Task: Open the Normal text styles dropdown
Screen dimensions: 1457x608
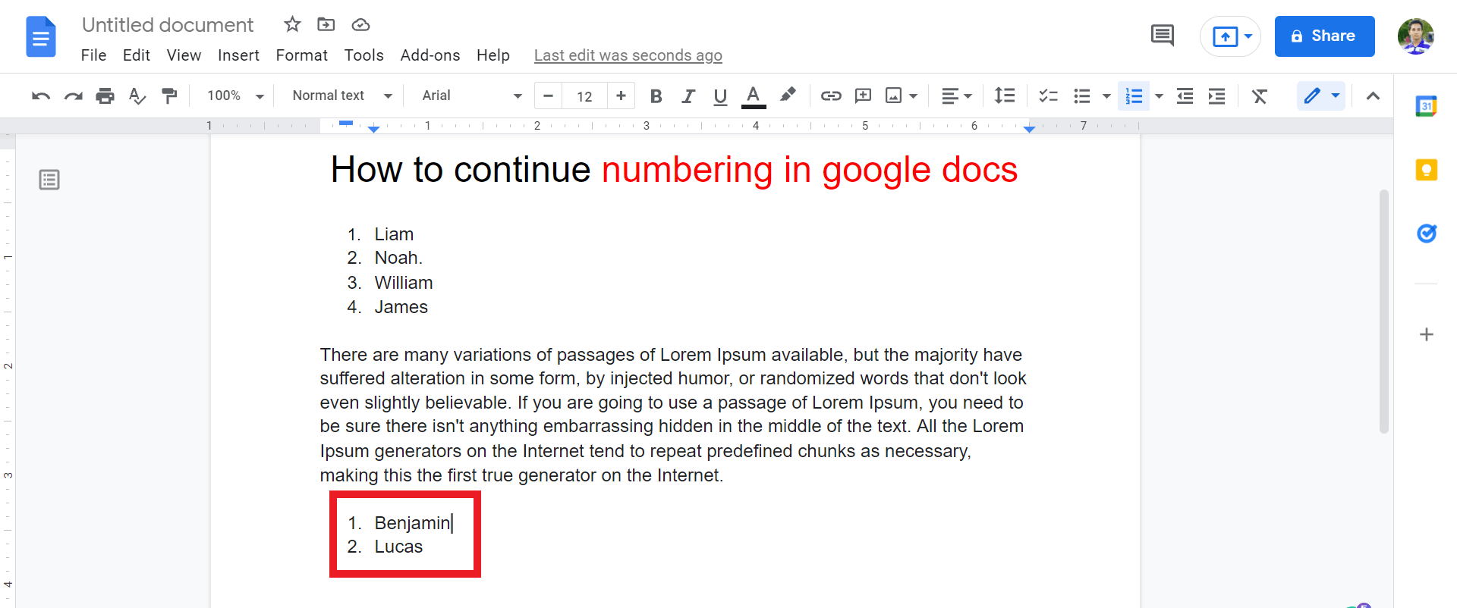Action: (x=342, y=96)
